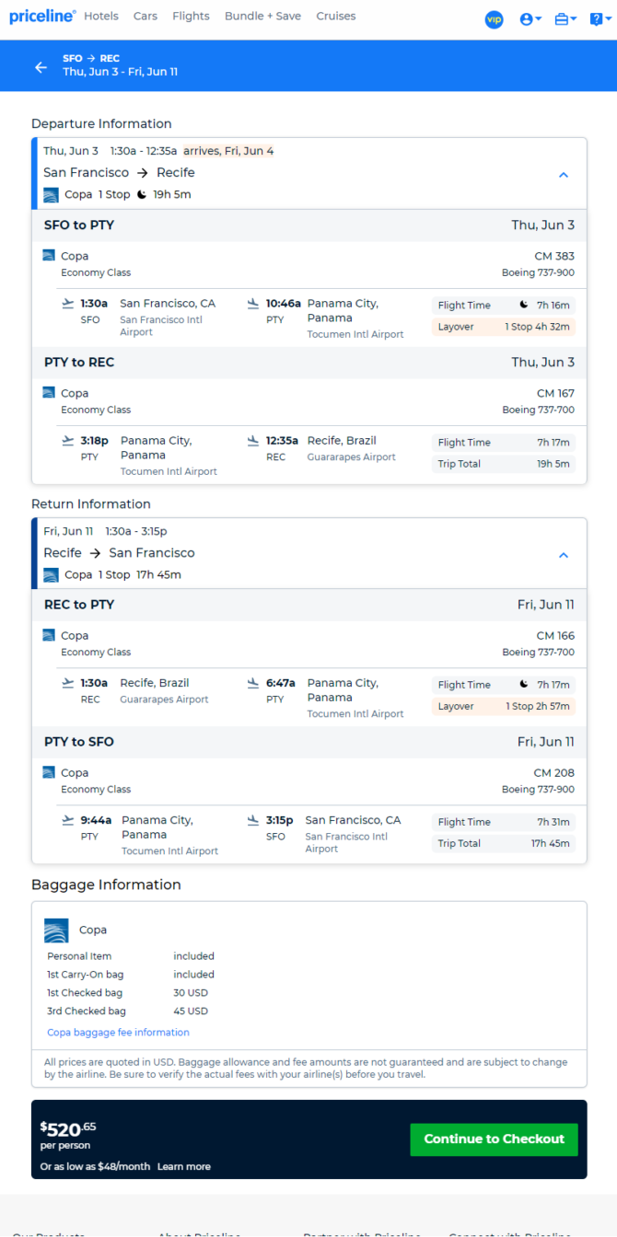Open the Copa baggage fee information link
Image resolution: width=617 pixels, height=1237 pixels.
click(118, 1033)
